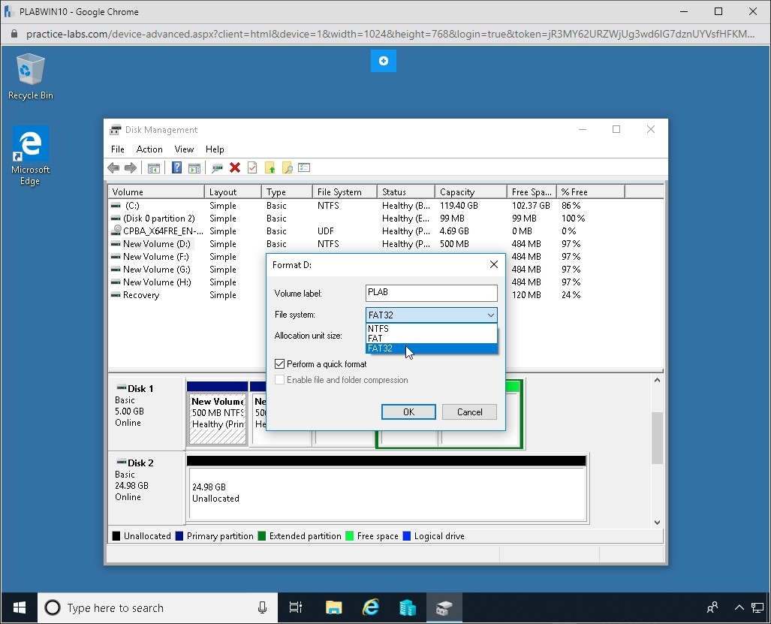Click the folder with magnifier toolbar icon
The image size is (771, 624).
pyautogui.click(x=288, y=168)
